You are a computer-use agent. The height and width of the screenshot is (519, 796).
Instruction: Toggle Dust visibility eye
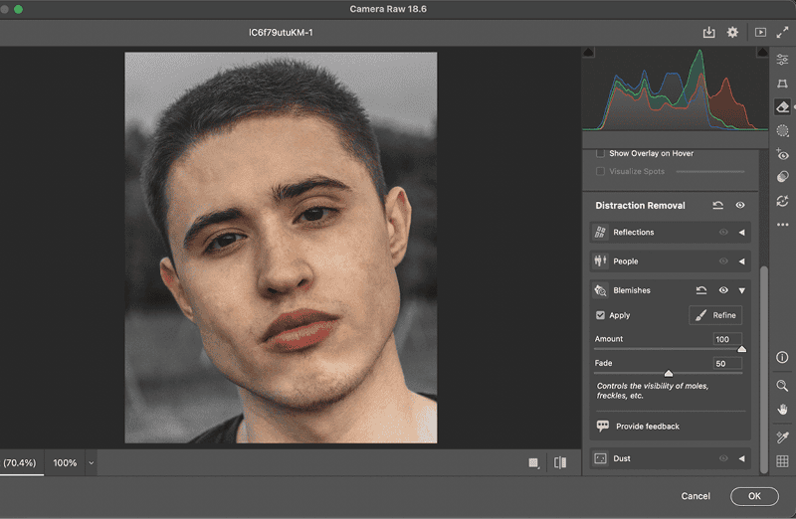723,458
